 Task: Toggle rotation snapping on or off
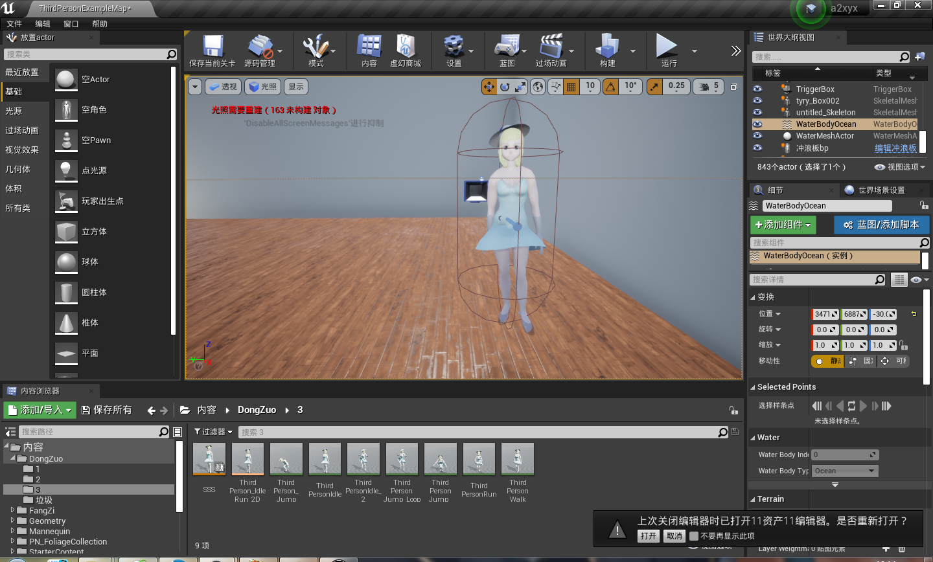pos(610,87)
